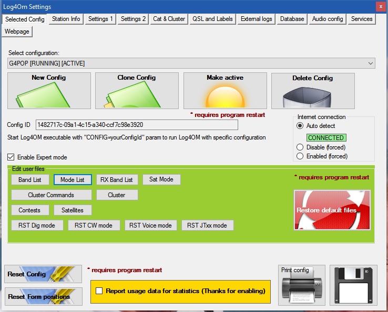Screen dimensions: 388x312
Task: Select the Selected Config tab
Action: click(x=25, y=19)
